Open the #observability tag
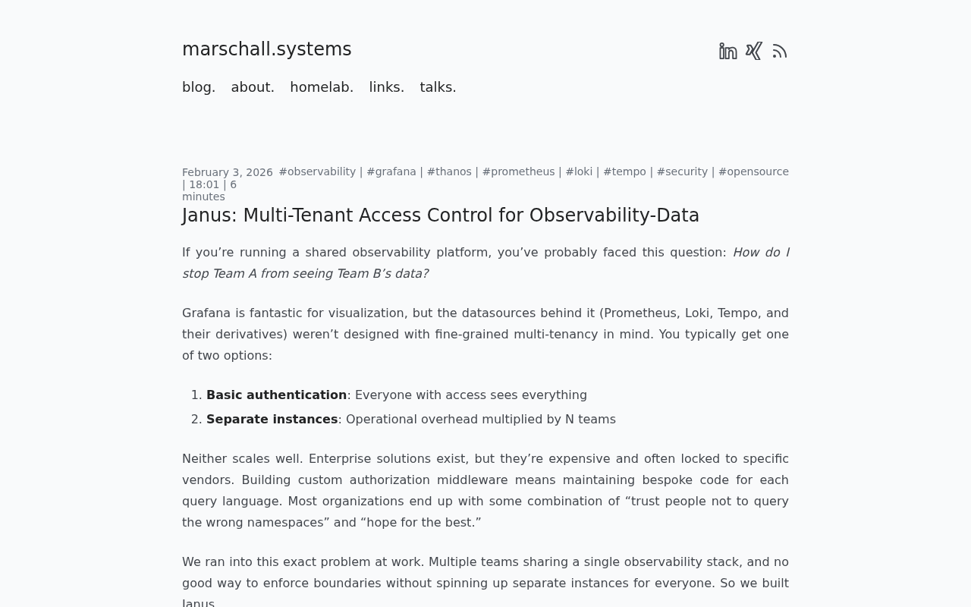The image size is (971, 607). pyautogui.click(x=317, y=171)
